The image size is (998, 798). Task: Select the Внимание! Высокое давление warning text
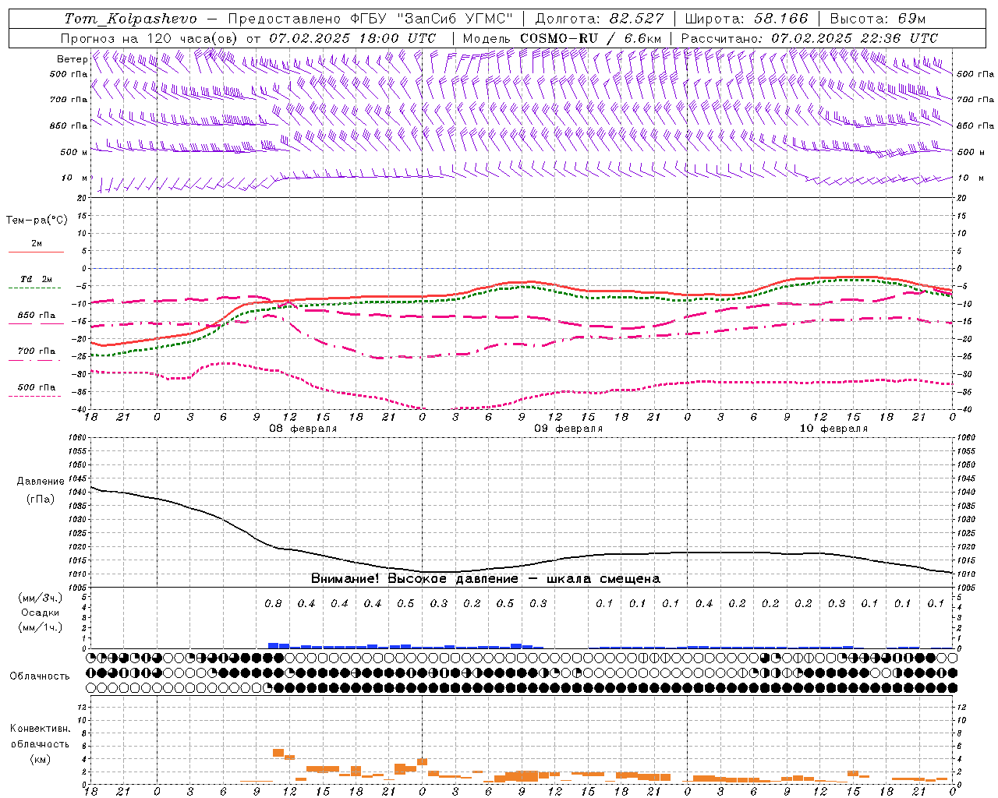(485, 579)
